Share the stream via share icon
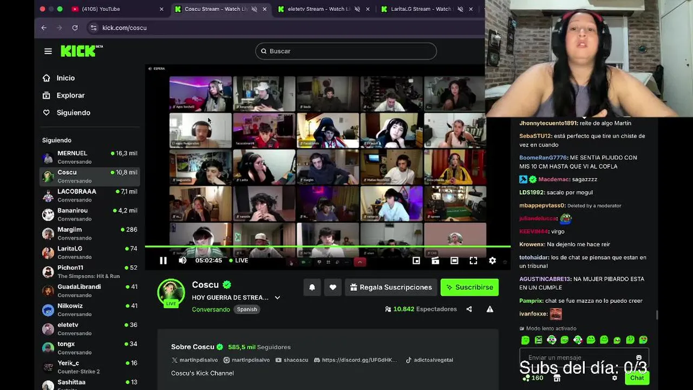693x390 pixels. (469, 309)
